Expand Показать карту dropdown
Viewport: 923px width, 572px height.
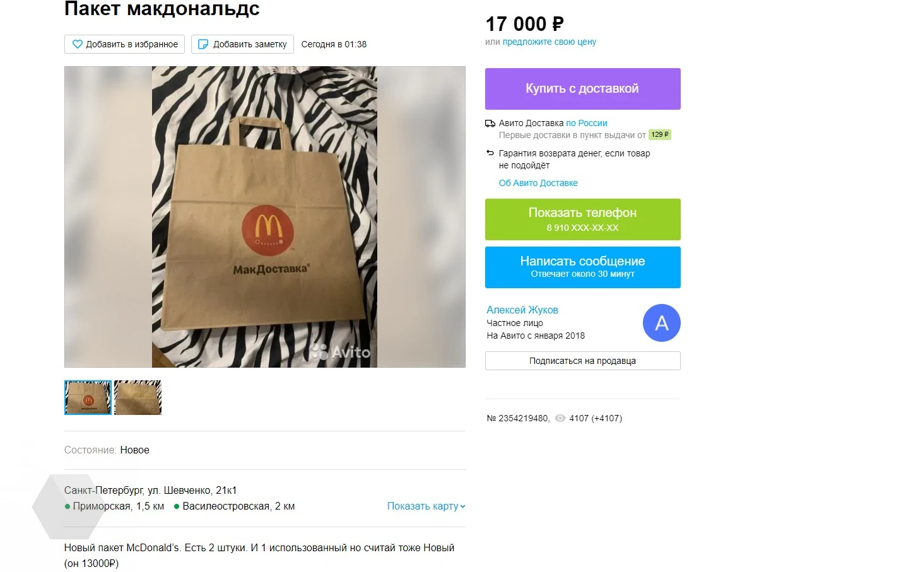(x=426, y=506)
